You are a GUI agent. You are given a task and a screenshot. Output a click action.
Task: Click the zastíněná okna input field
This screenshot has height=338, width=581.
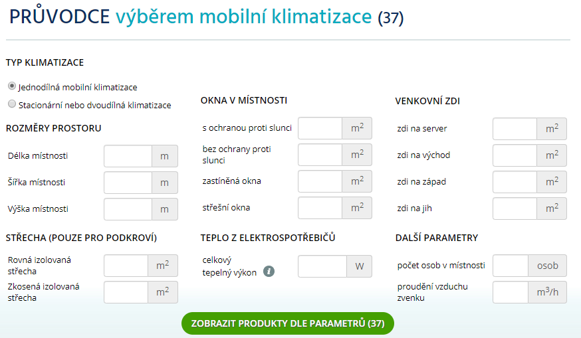pyautogui.click(x=320, y=181)
